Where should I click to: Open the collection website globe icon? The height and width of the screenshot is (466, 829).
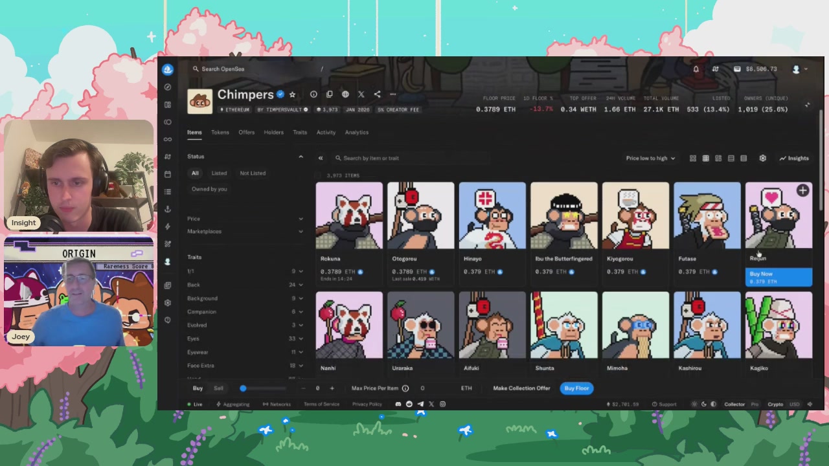point(345,94)
